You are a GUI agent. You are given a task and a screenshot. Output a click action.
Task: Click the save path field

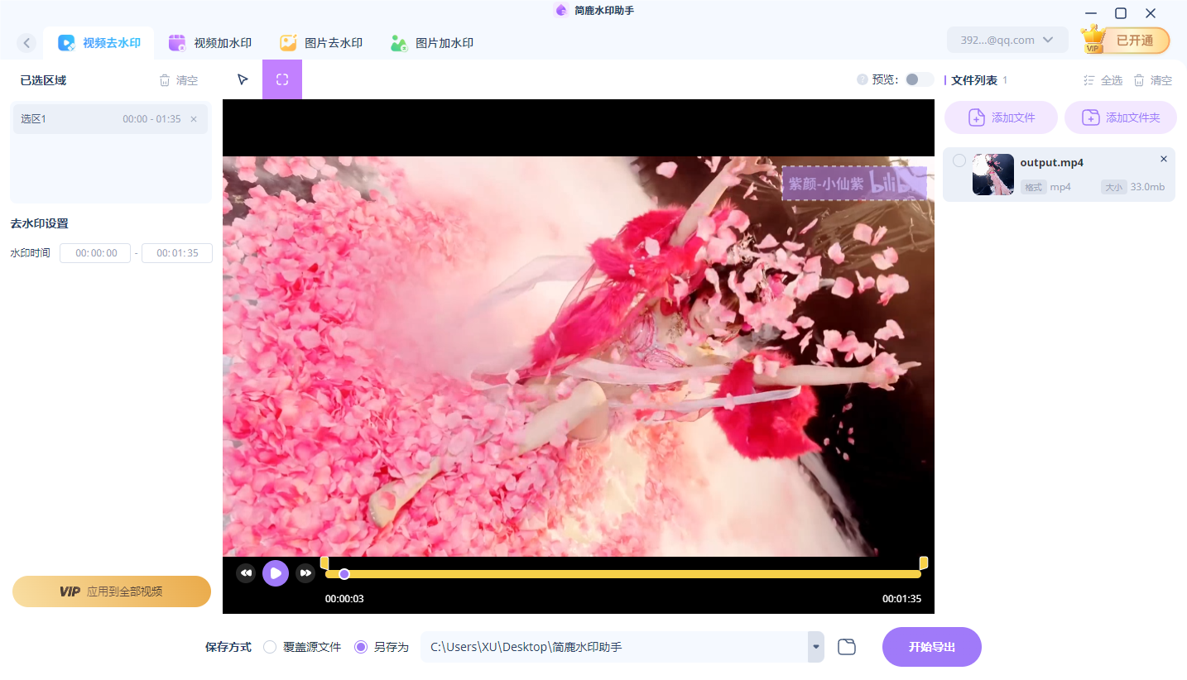[x=614, y=647]
